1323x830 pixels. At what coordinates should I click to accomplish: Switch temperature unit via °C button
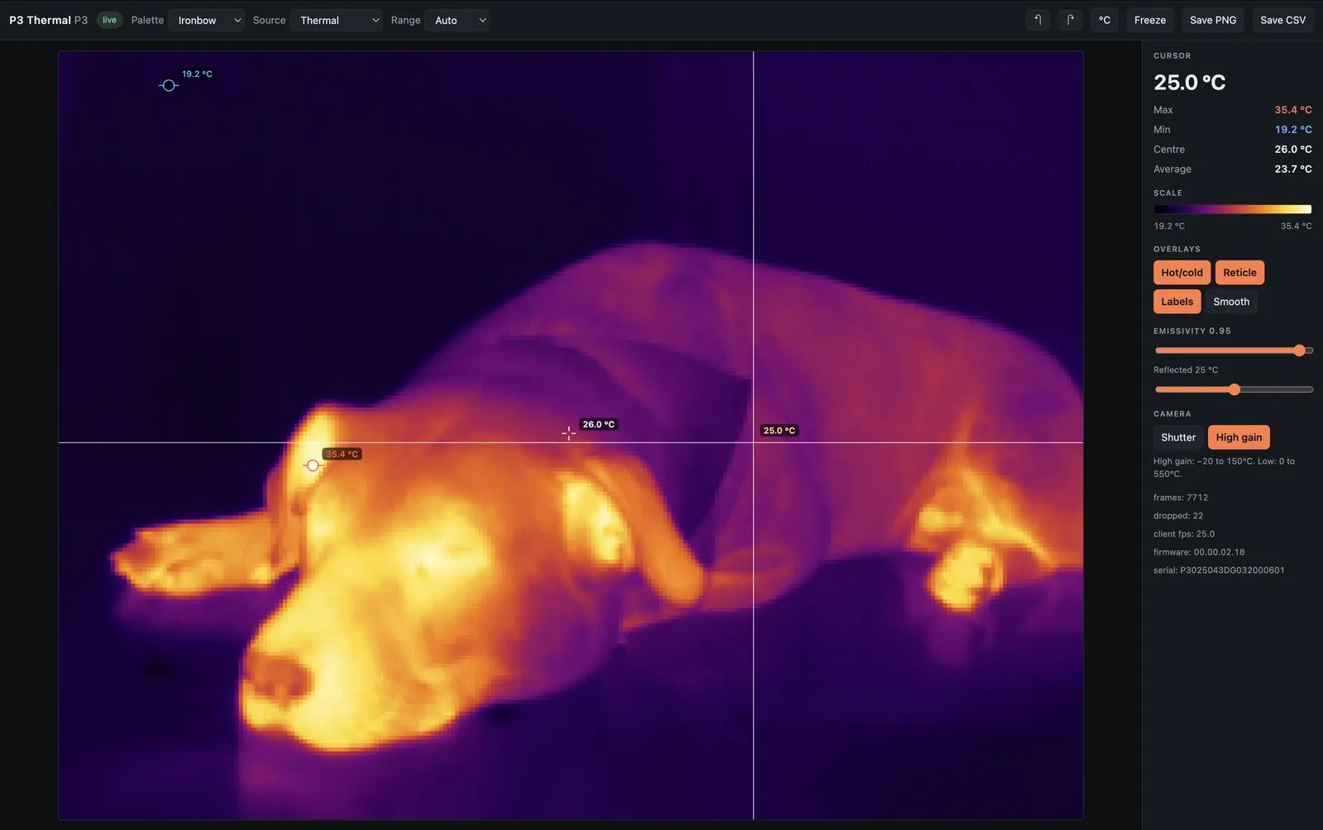pos(1104,20)
